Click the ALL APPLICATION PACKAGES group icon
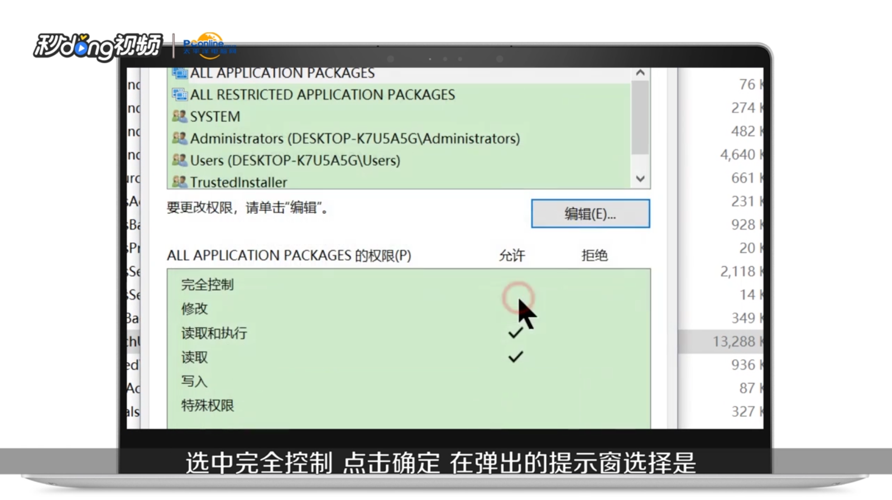Screen dimensions: 892x500 (179, 74)
